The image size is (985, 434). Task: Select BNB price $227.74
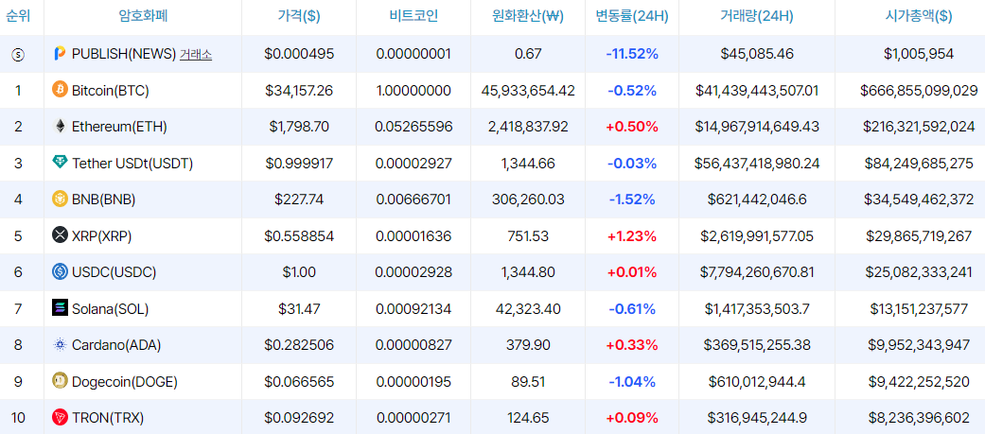[x=299, y=200]
